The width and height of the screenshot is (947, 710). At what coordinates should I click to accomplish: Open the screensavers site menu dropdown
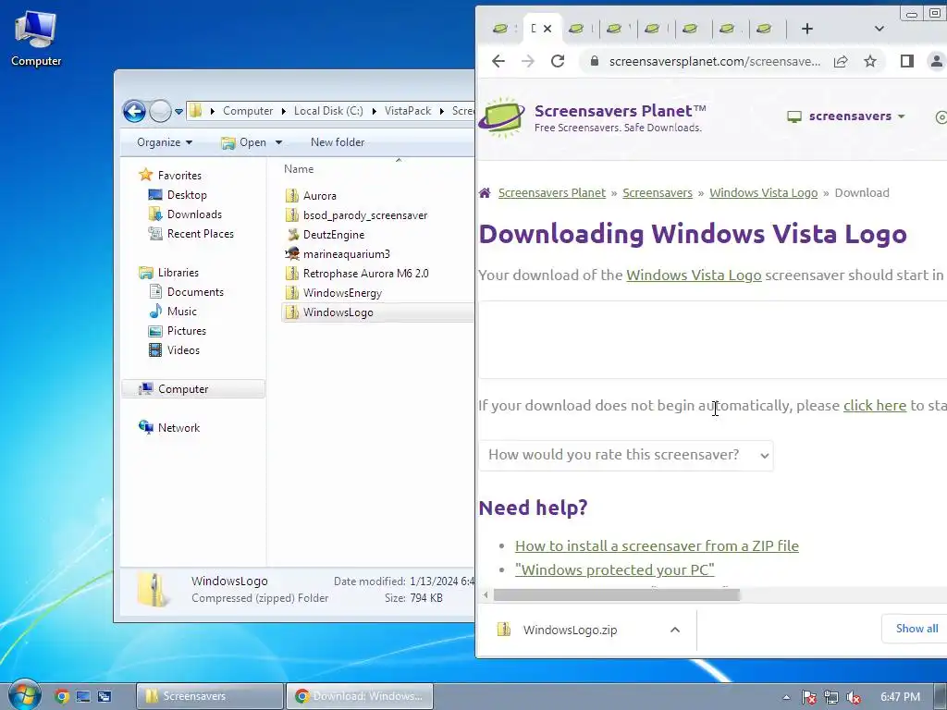click(846, 116)
